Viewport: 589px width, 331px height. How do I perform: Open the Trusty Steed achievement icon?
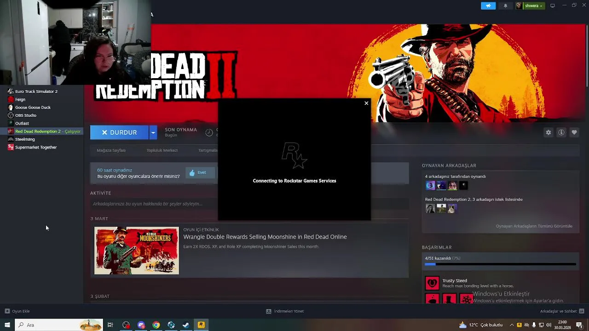point(432,283)
